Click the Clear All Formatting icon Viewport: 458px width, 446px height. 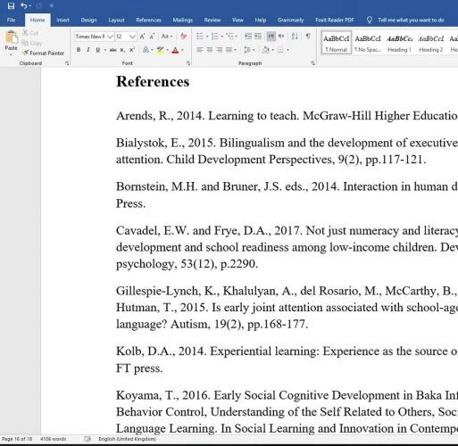coord(183,37)
